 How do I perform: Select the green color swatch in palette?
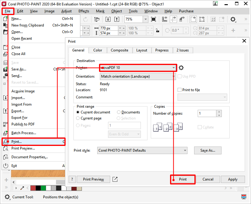(x=43, y=188)
